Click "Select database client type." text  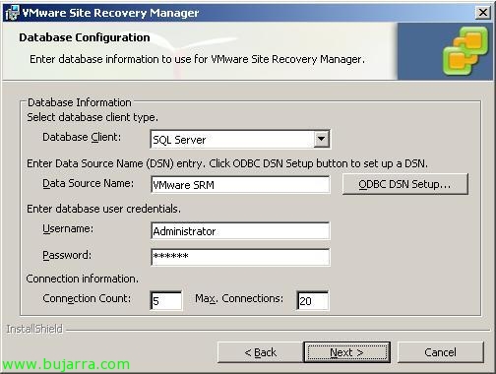[93, 117]
